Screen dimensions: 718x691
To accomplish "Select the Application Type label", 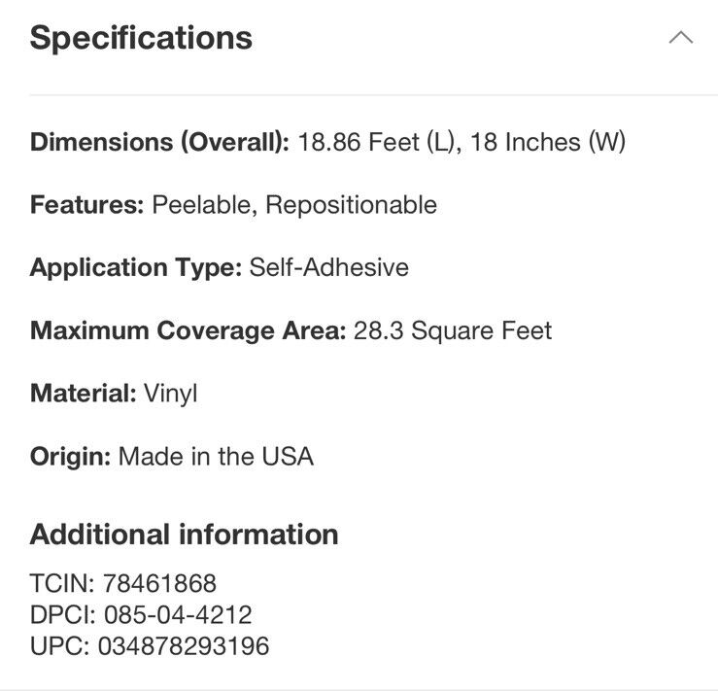I will (136, 267).
